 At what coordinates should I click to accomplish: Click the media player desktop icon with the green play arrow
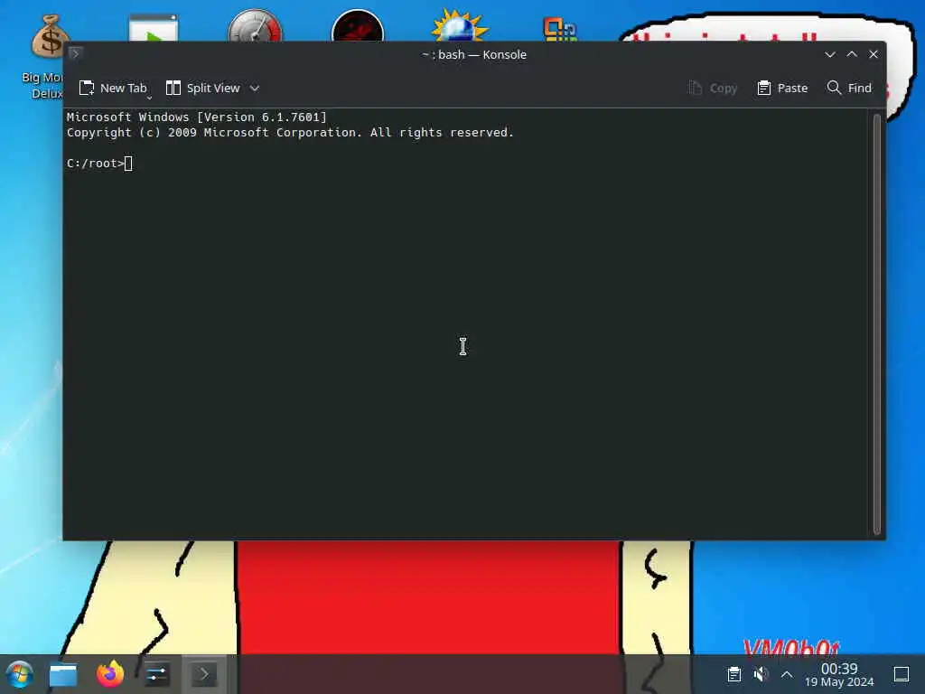coord(154,27)
